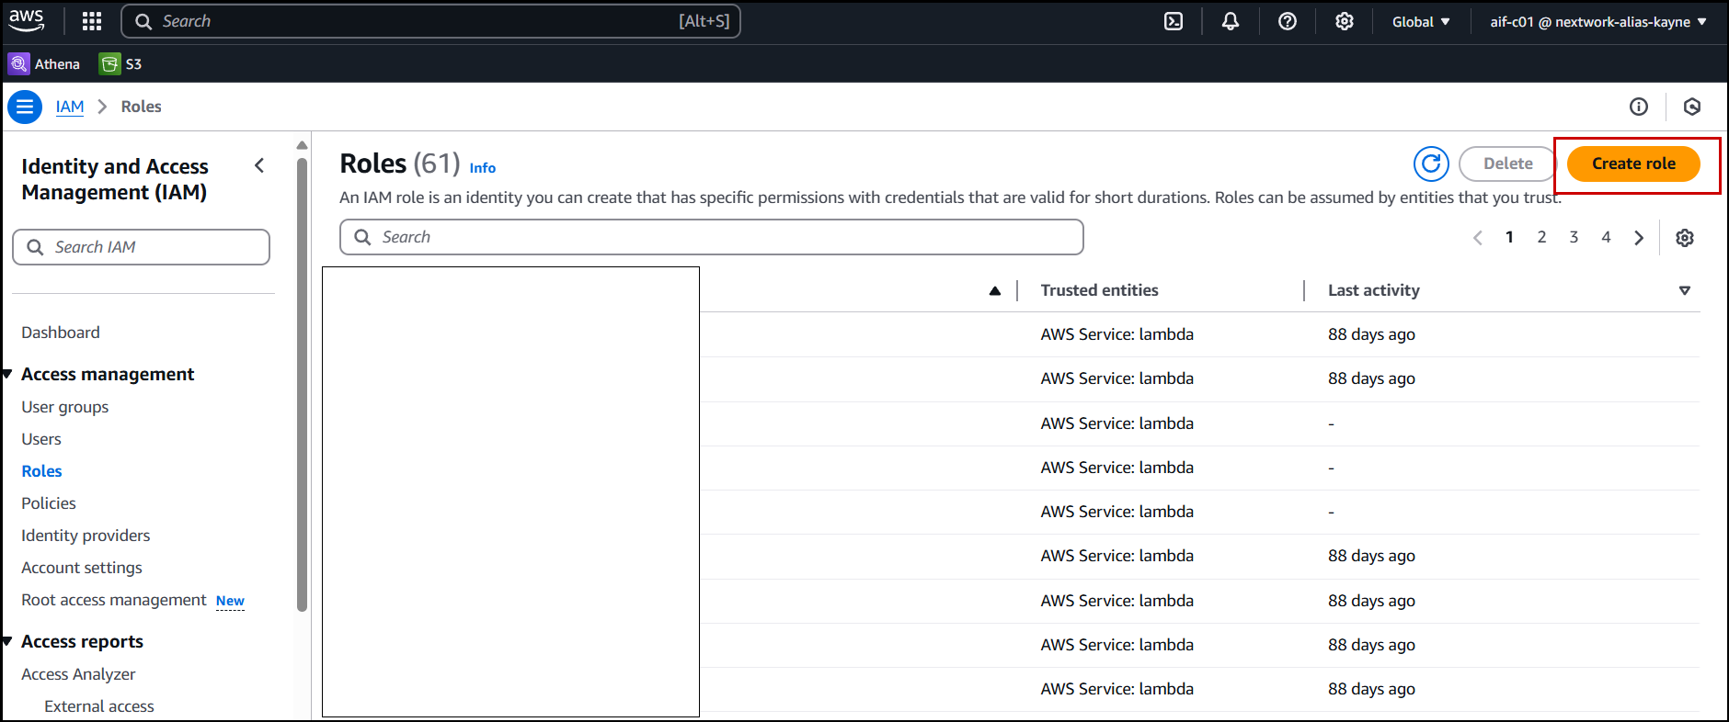The image size is (1729, 722).
Task: Click the sidebar scrollbar's up arrow
Action: point(302,145)
